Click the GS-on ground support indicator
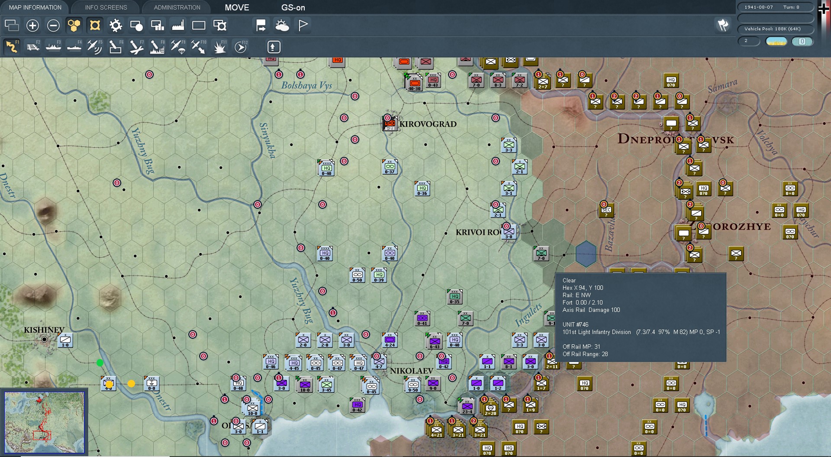The height and width of the screenshot is (457, 831). pos(293,7)
